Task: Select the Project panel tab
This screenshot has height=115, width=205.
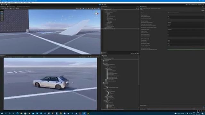Action: point(104,52)
